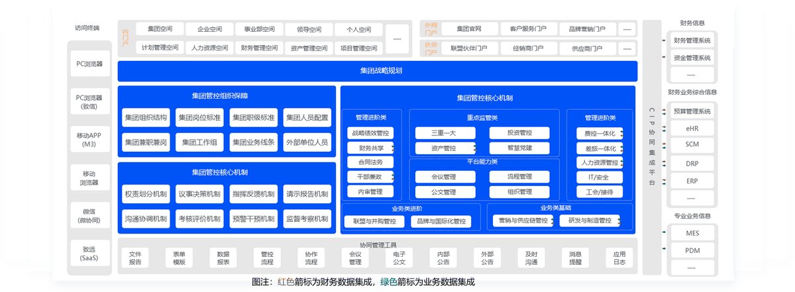795x292 pixels.
Task: Open 品牌与国际化管控
Action: tap(441, 220)
